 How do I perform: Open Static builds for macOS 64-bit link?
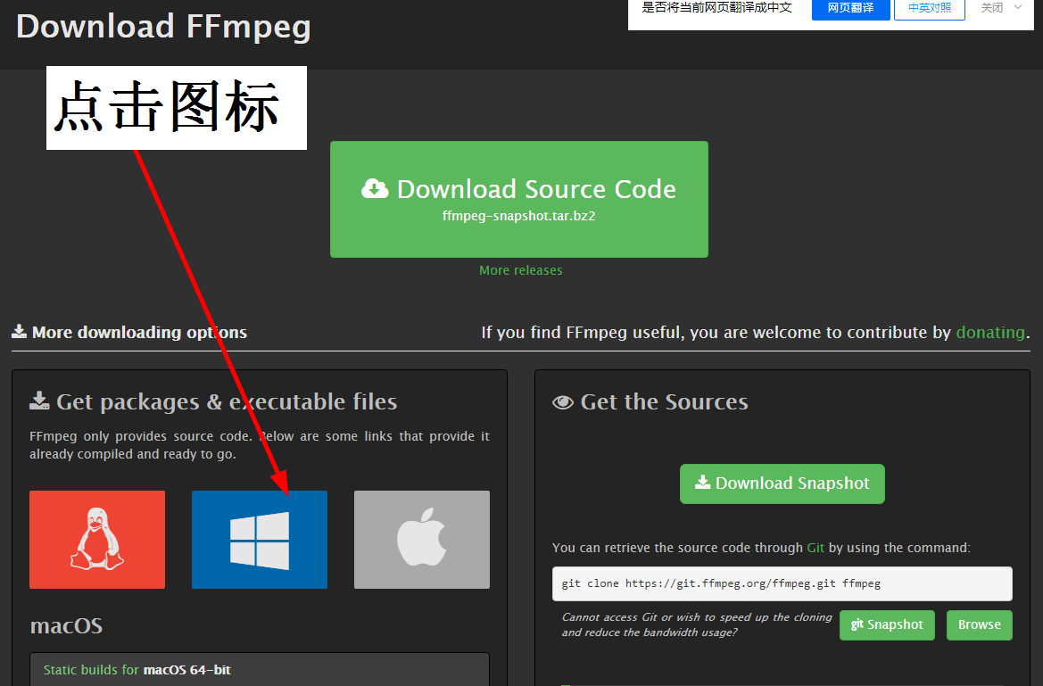coord(137,670)
